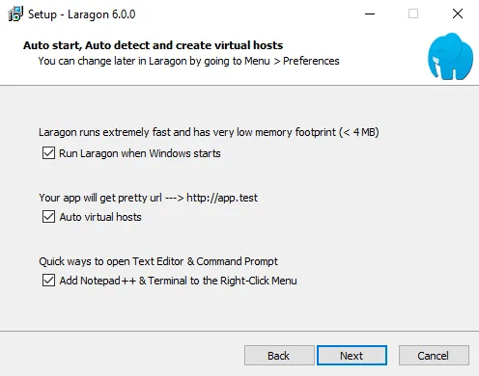479x376 pixels.
Task: Uncheck the Run Laragon when Windows starts box
Action: click(48, 153)
